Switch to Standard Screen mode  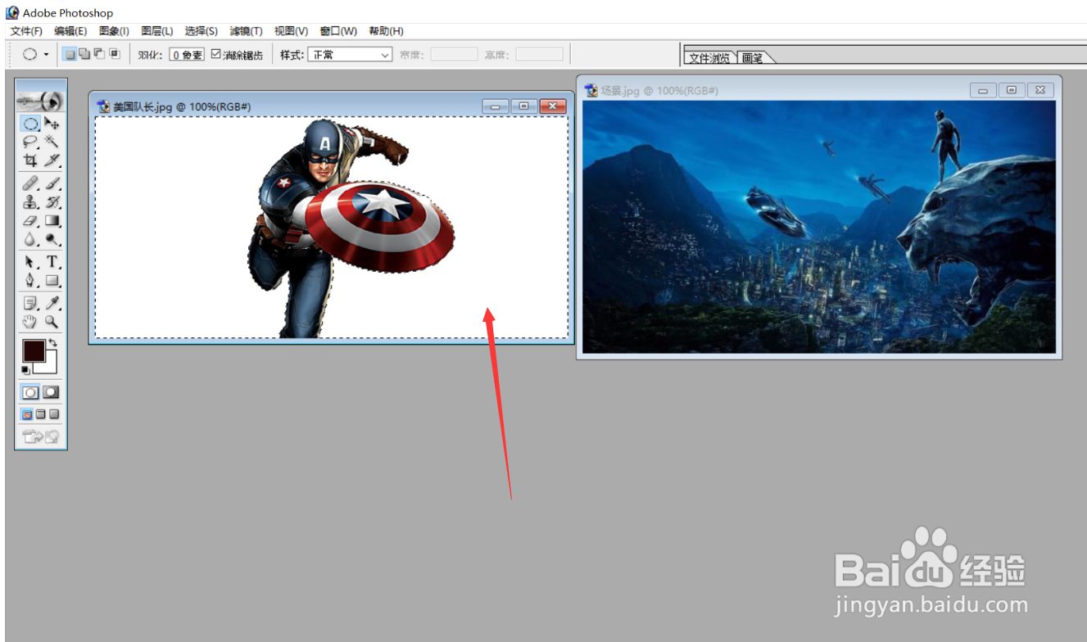click(27, 414)
